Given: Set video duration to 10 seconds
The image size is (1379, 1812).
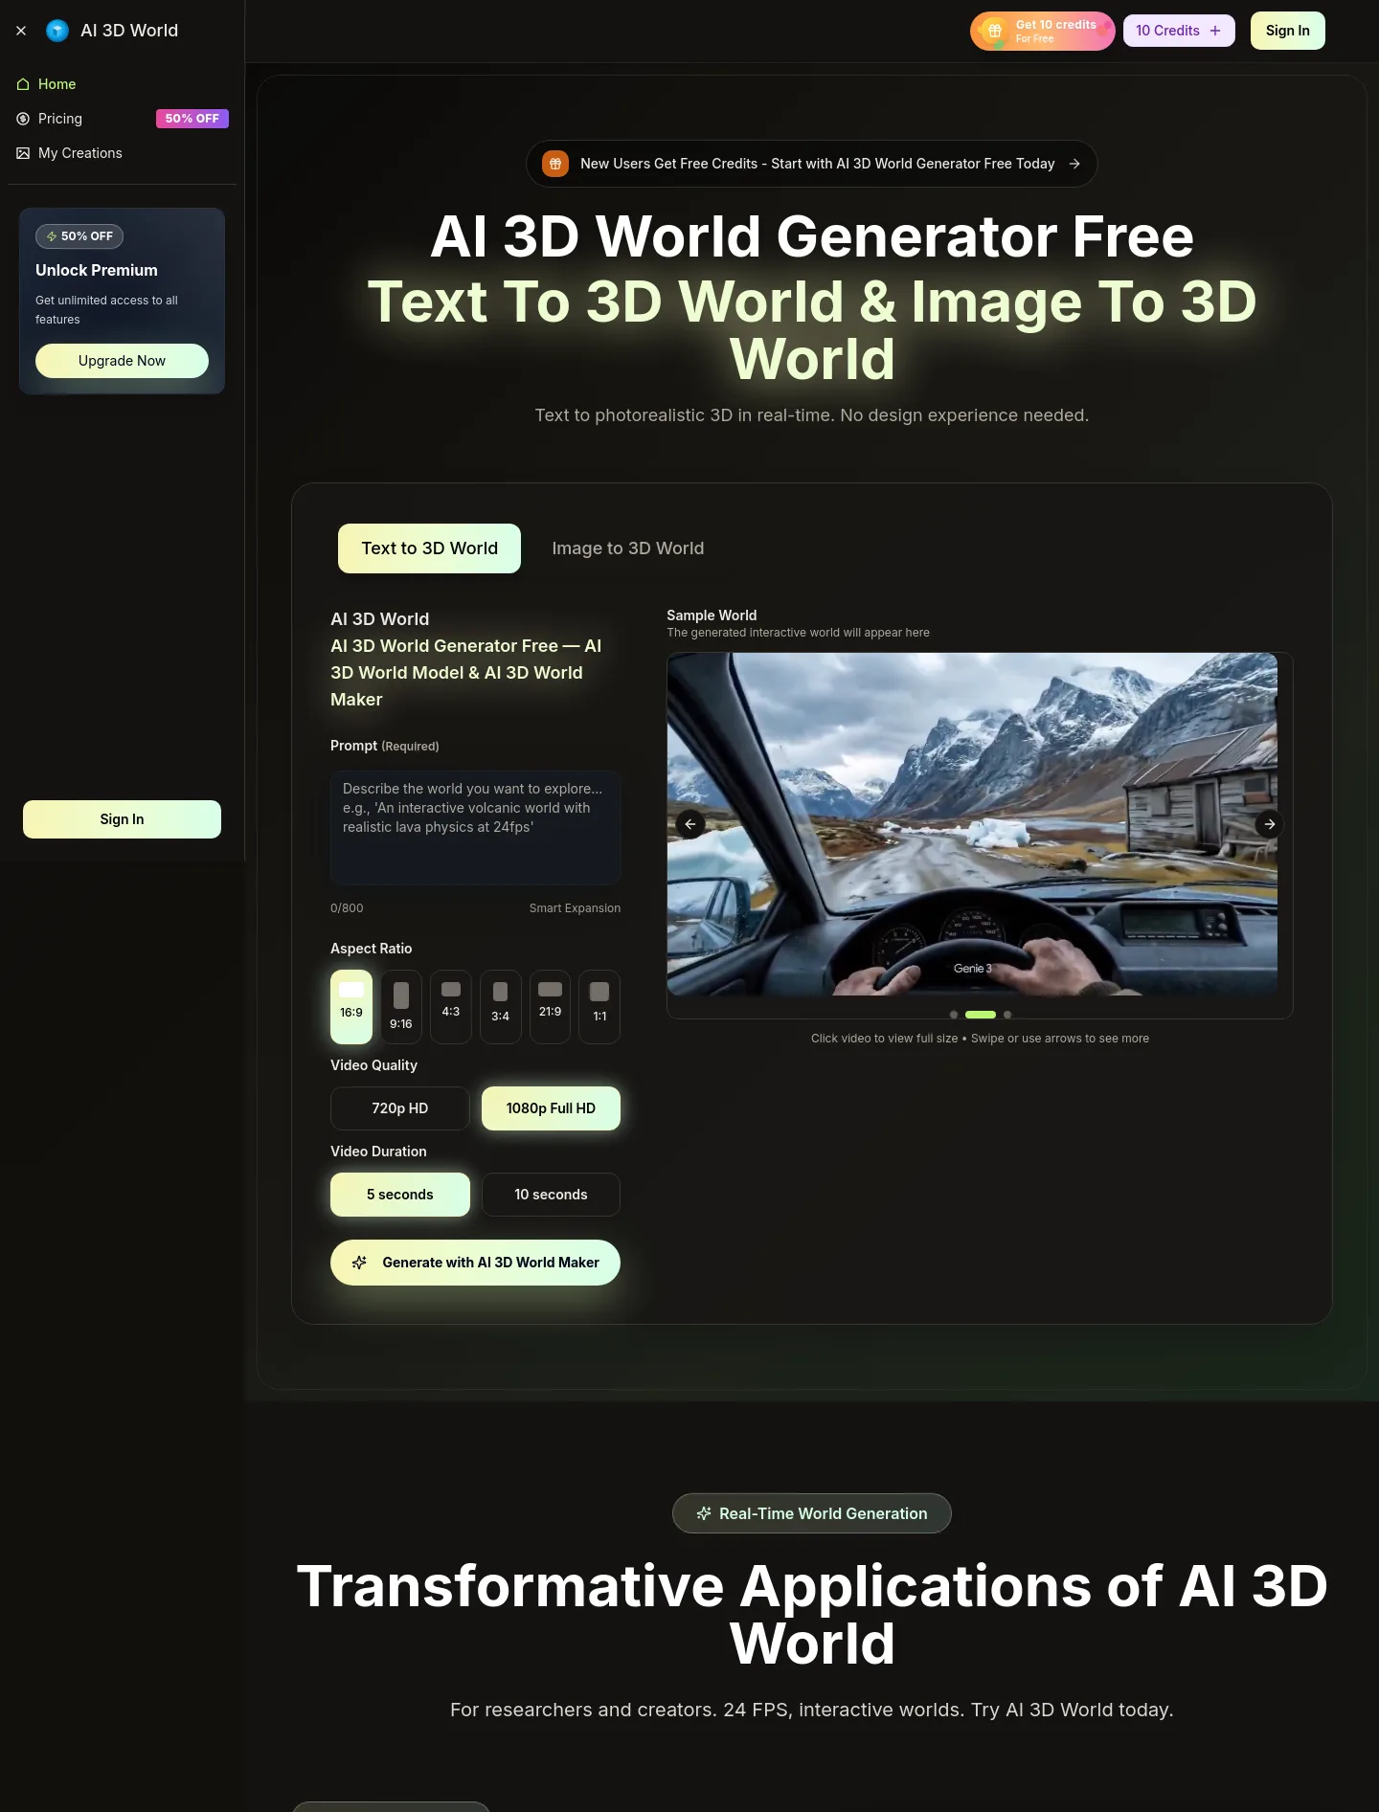Looking at the screenshot, I should 551,1195.
